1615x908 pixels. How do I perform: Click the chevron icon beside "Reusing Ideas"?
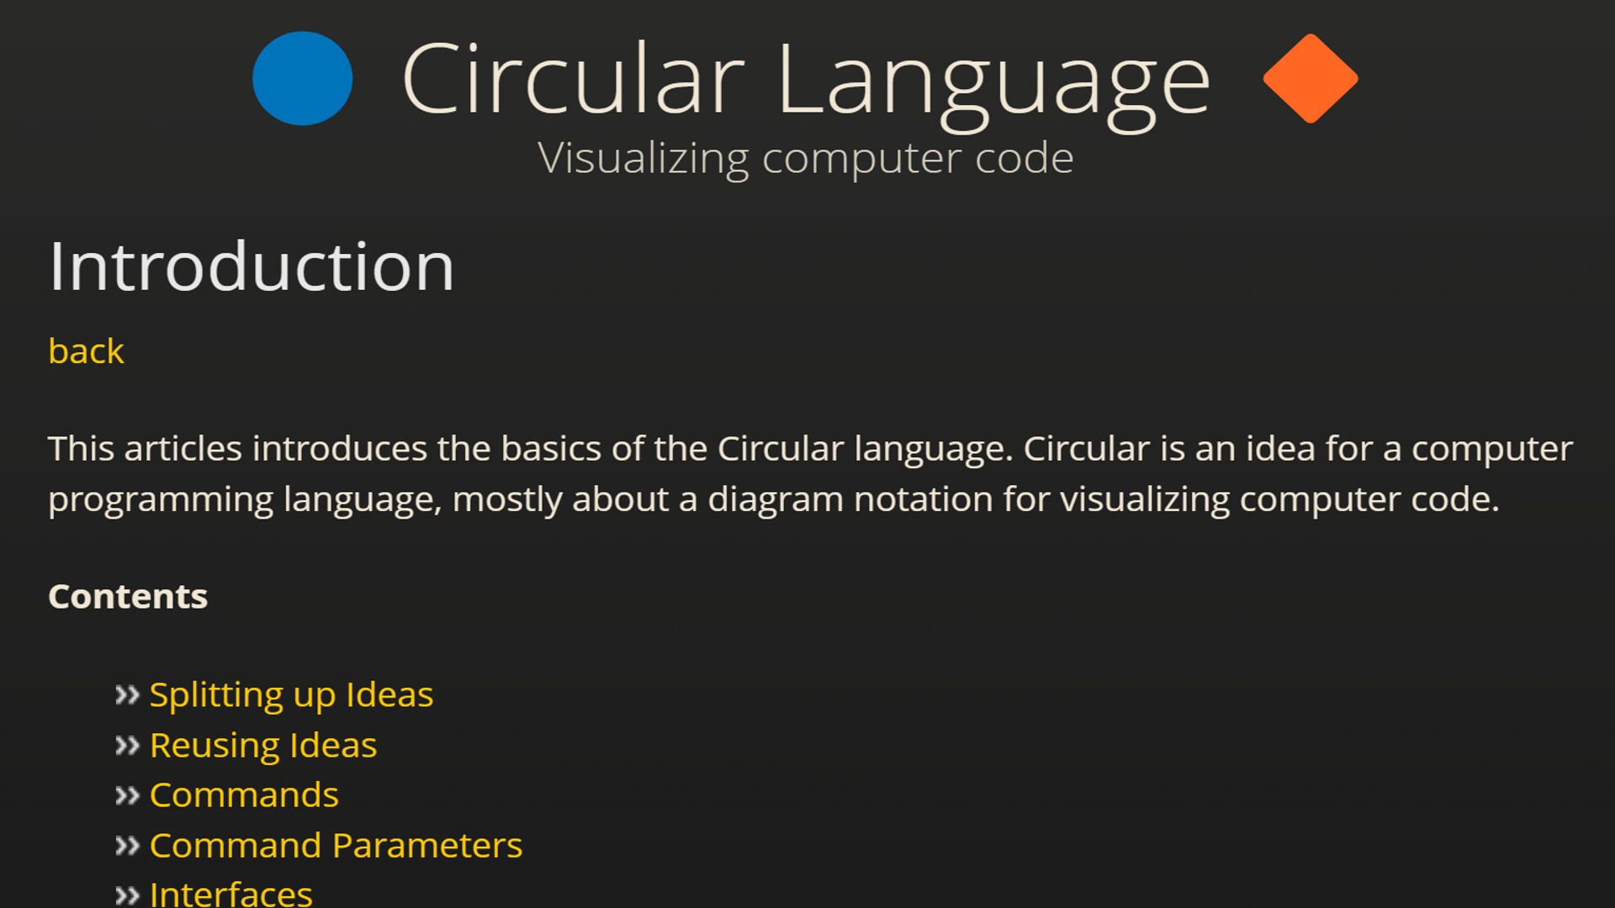(128, 746)
